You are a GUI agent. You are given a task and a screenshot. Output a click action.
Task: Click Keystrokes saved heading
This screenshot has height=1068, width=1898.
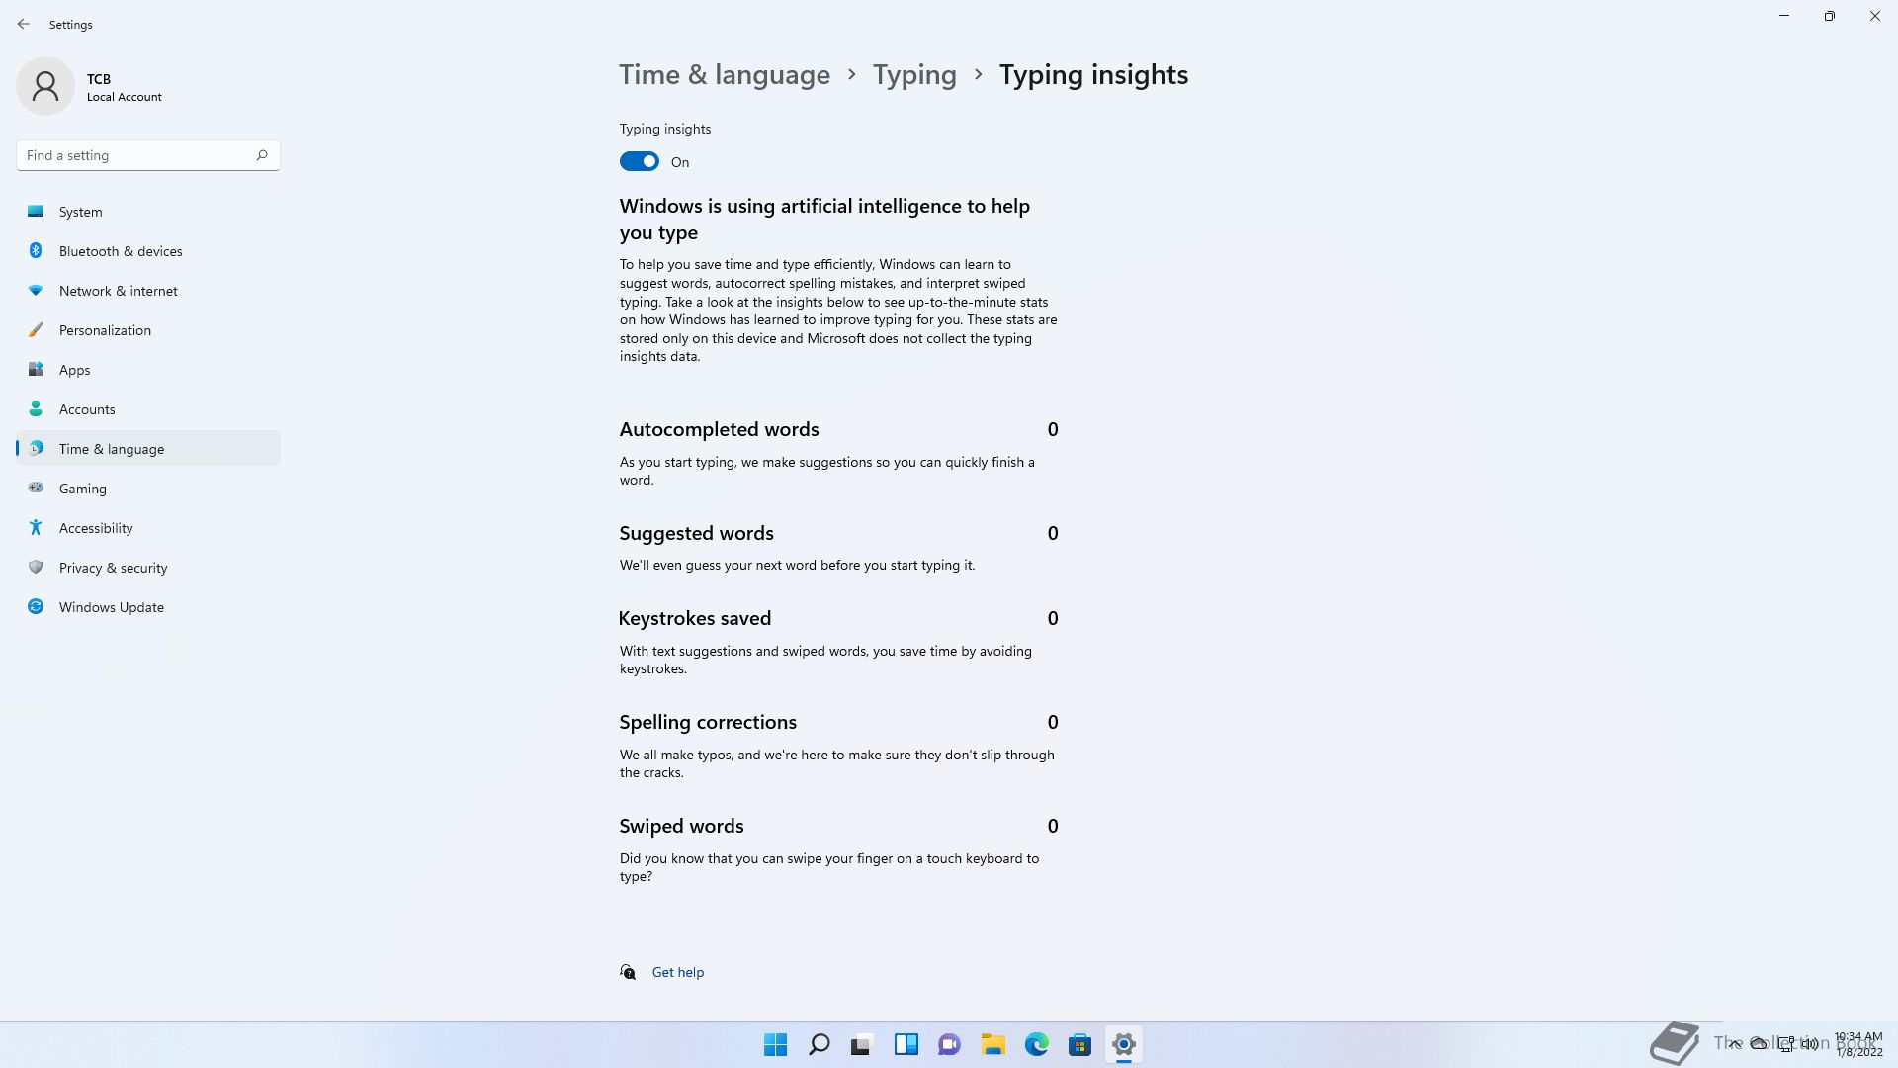click(x=694, y=618)
